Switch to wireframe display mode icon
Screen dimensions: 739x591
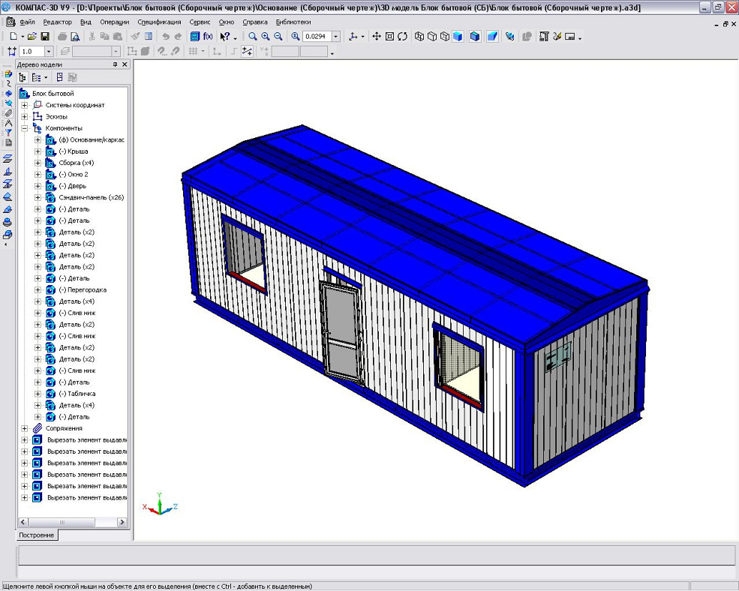point(419,36)
